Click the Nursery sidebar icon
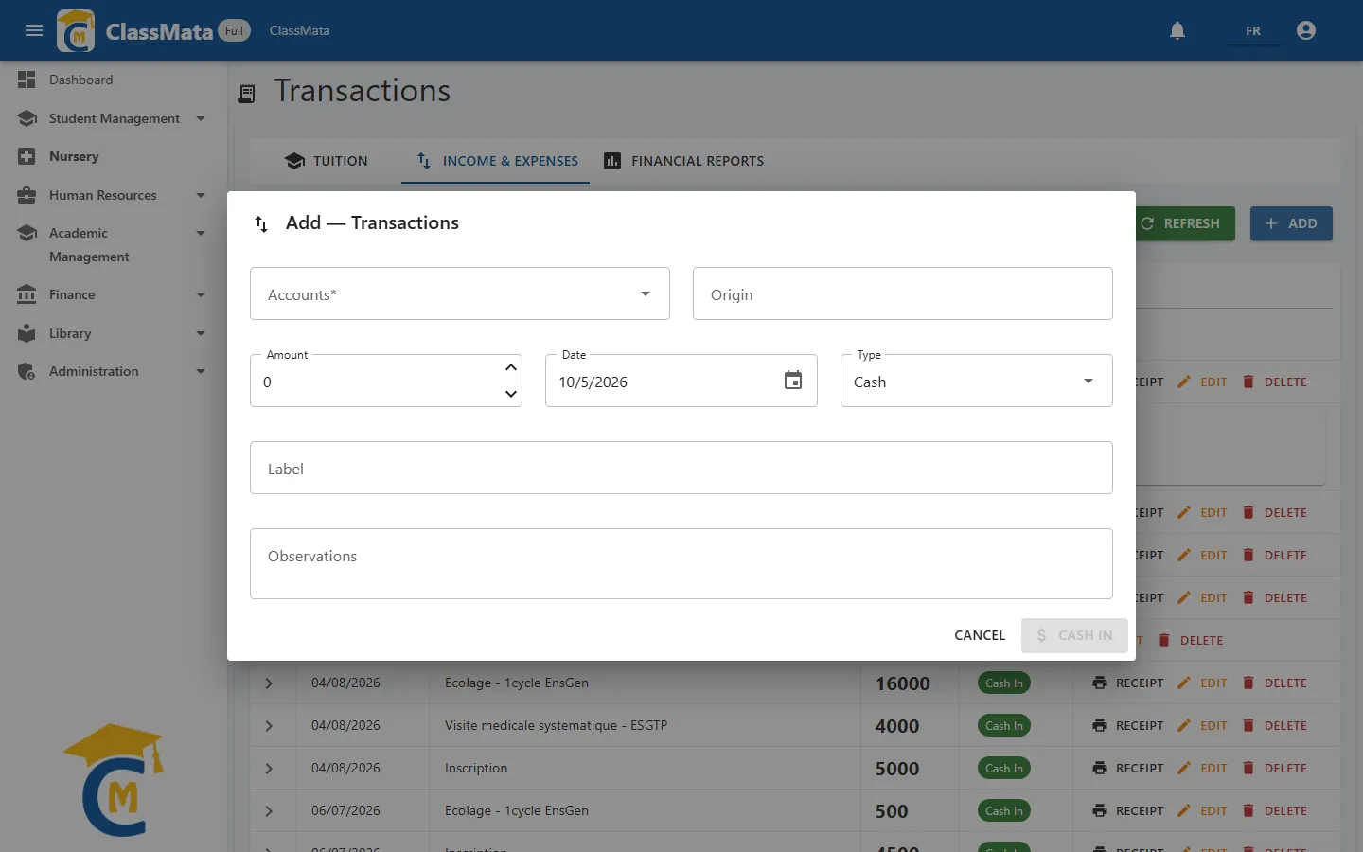Screen dimensions: 1363x852 coord(27,156)
